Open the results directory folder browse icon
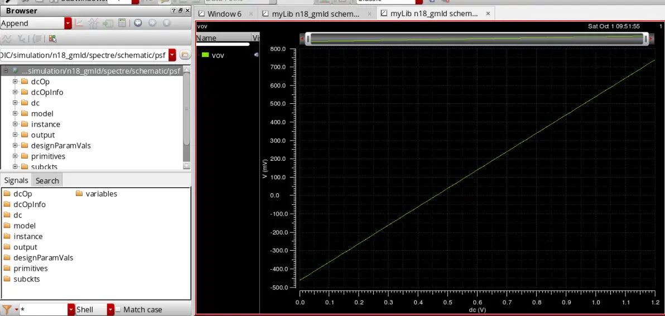Screen dimensions: 665x316 185,55
